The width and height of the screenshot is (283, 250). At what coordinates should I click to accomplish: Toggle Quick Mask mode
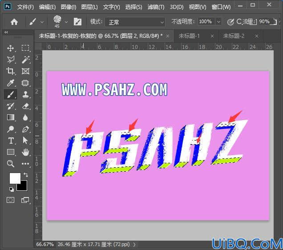tap(10, 200)
